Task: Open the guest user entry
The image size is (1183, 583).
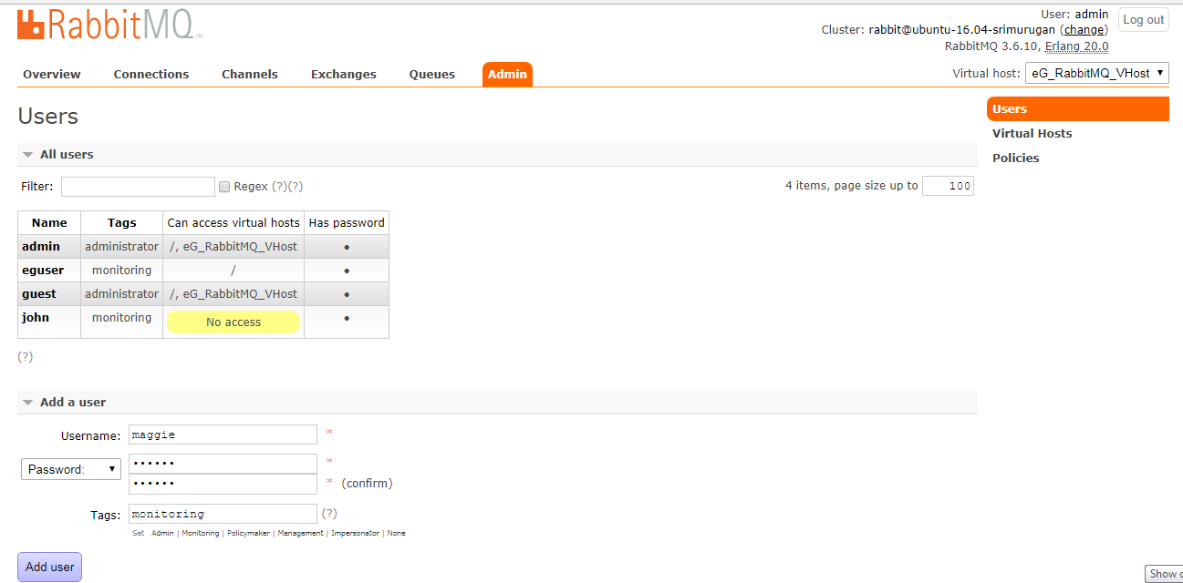Action: point(39,294)
